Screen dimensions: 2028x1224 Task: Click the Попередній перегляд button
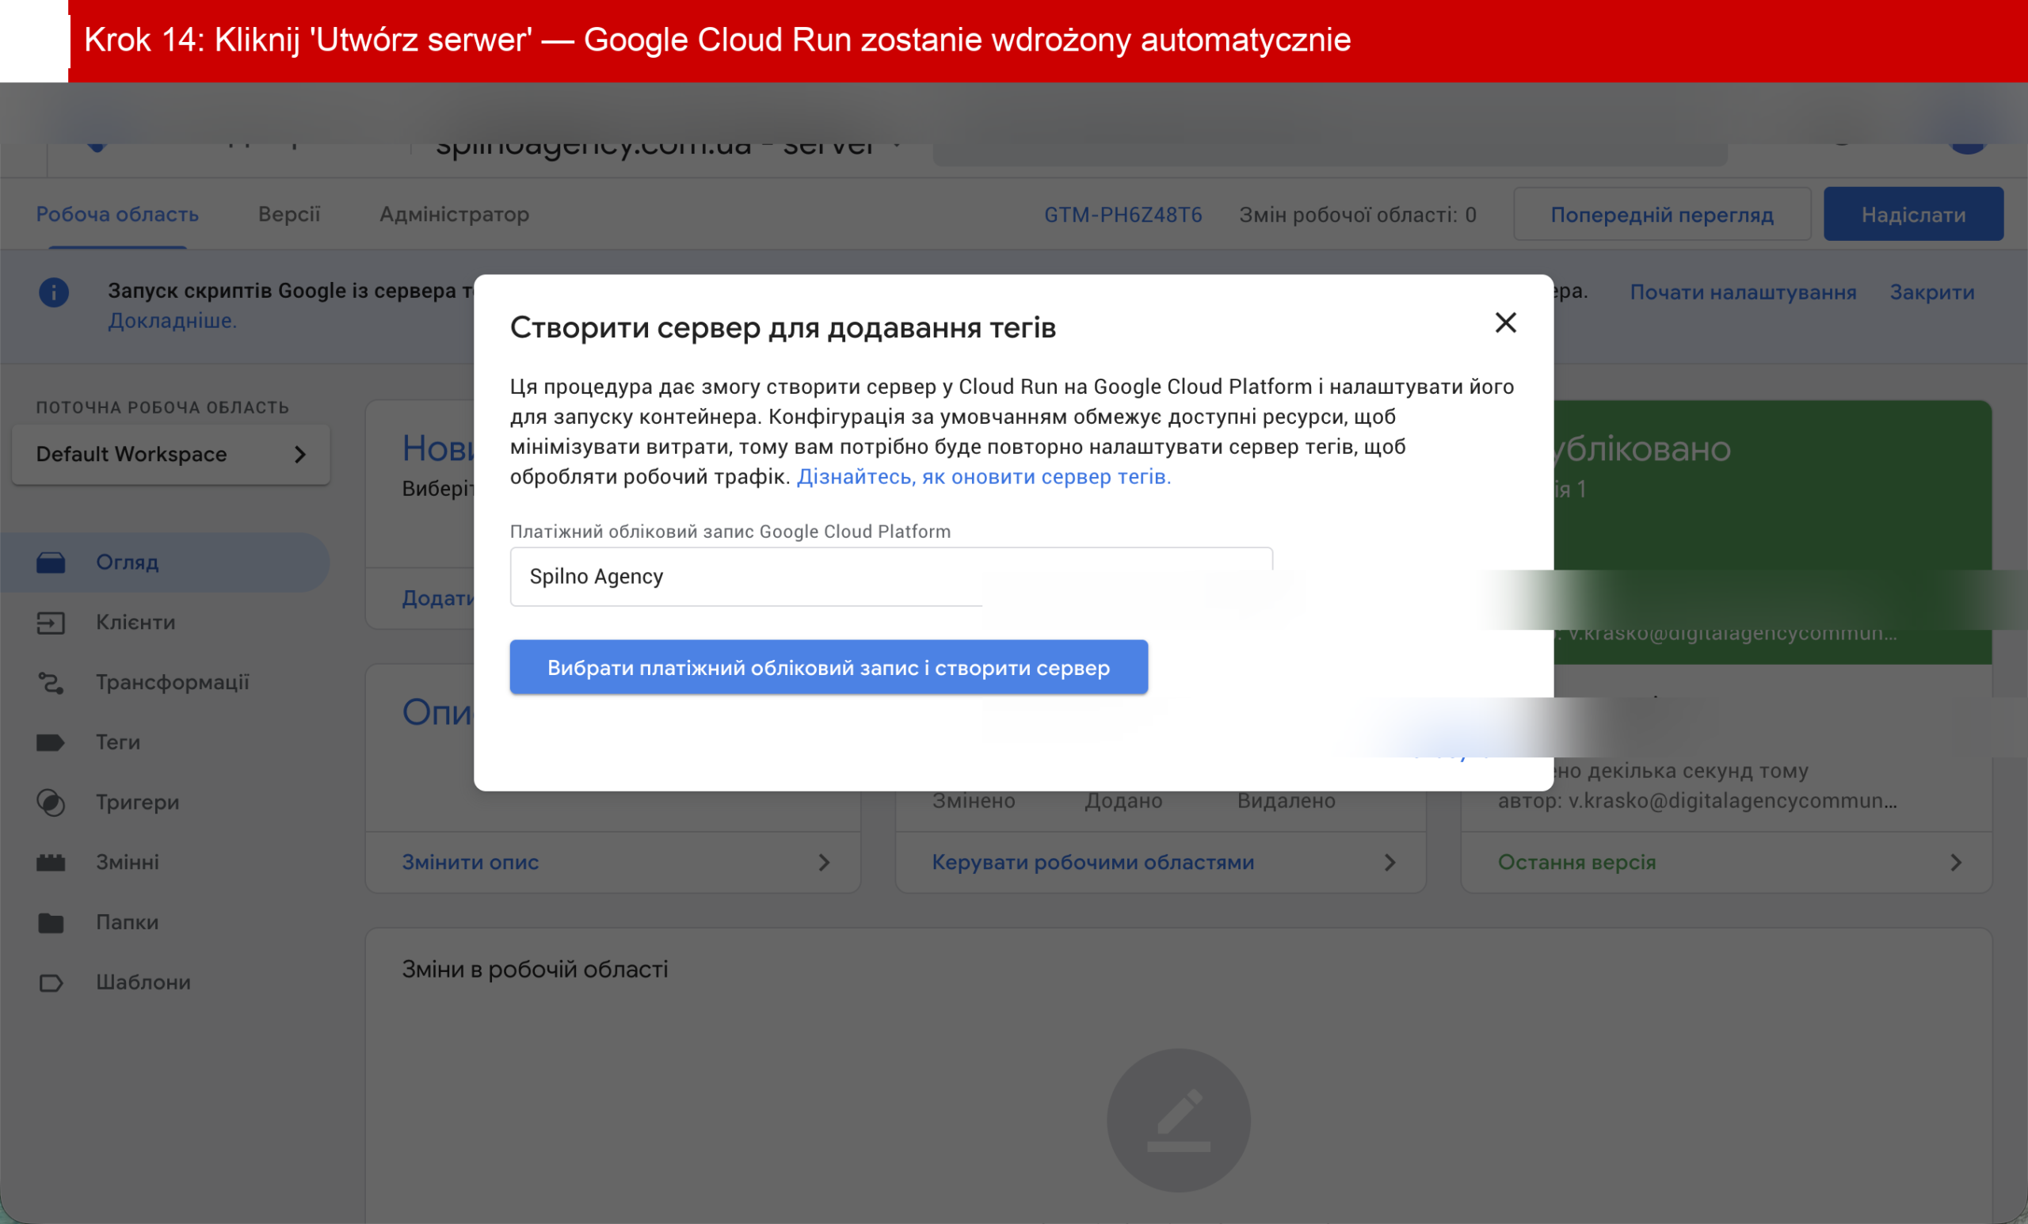pyautogui.click(x=1662, y=215)
